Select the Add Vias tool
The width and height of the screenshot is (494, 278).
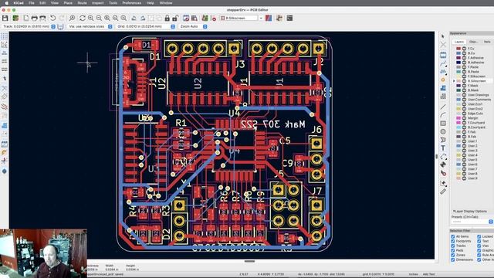click(443, 80)
